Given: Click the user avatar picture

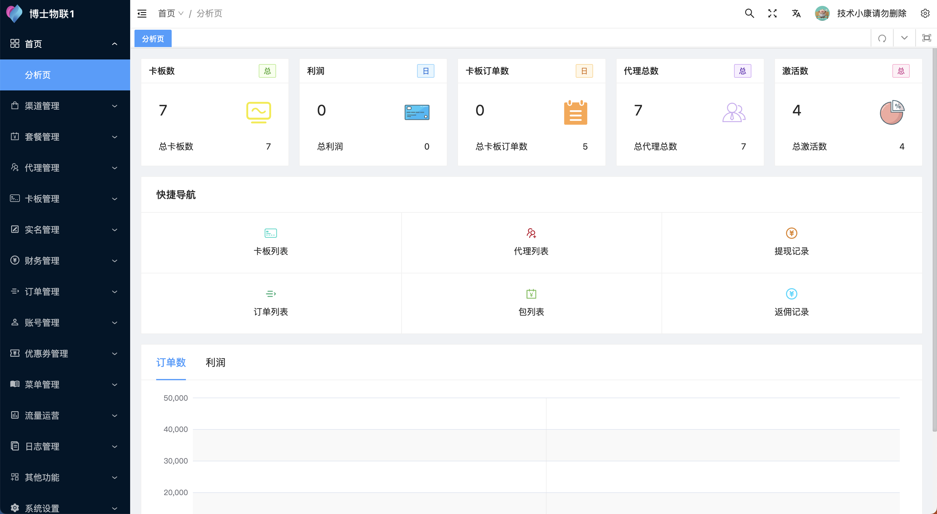Looking at the screenshot, I should tap(822, 13).
